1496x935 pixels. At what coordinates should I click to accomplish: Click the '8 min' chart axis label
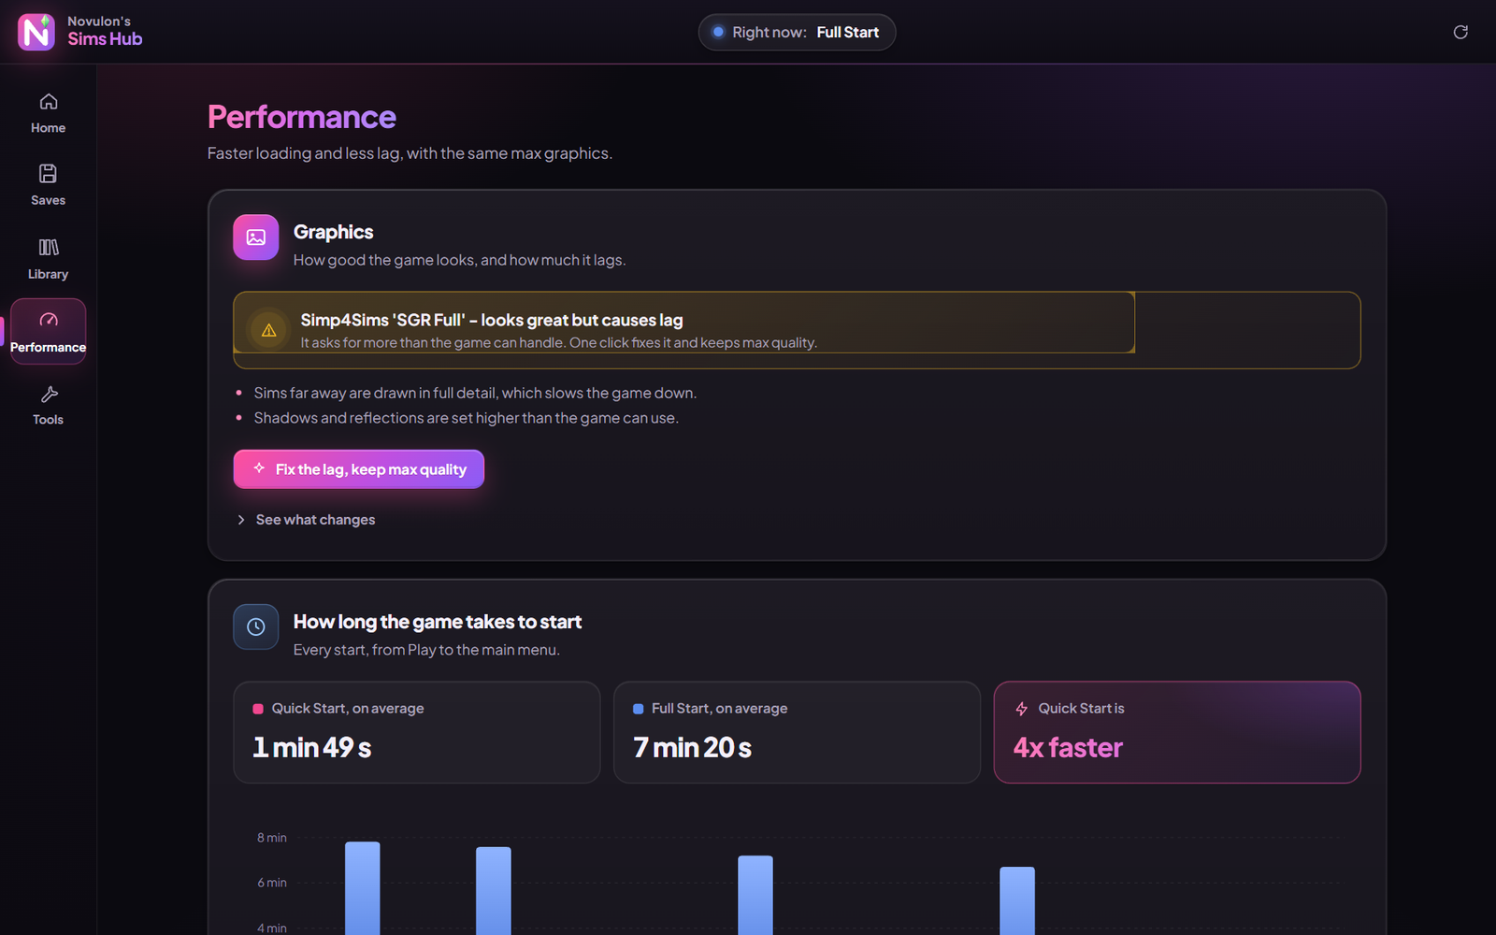tap(272, 838)
